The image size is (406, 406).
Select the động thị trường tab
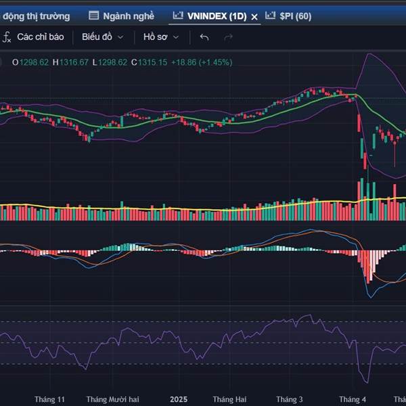click(36, 16)
